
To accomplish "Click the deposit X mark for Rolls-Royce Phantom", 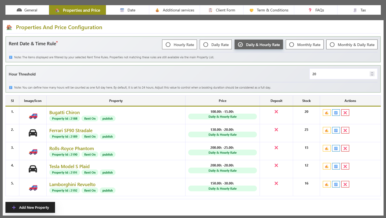I will [x=276, y=148].
